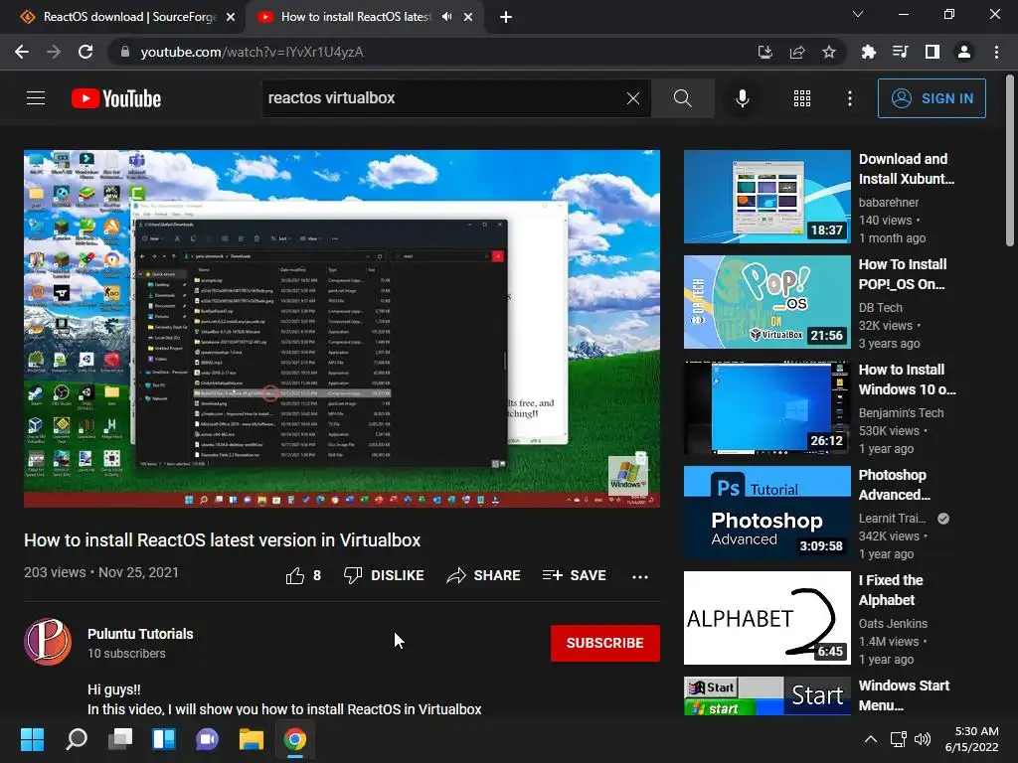Click the video player
Screen dimensions: 1018x763
[342, 328]
